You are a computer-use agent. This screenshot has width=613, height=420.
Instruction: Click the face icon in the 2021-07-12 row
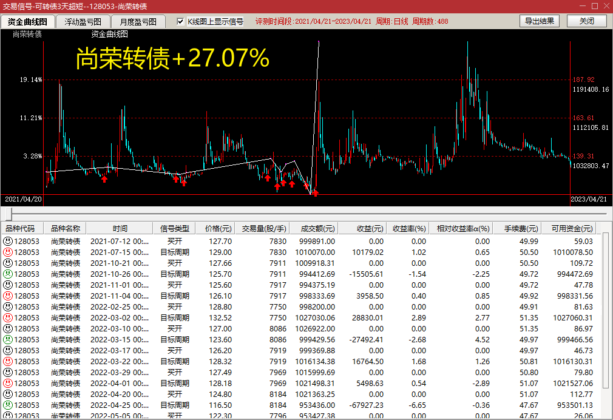point(8,241)
